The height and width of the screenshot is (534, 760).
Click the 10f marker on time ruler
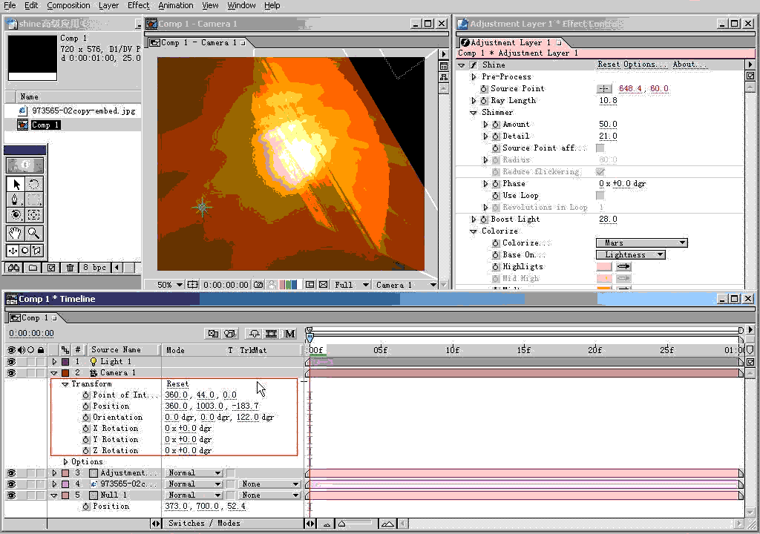(452, 350)
